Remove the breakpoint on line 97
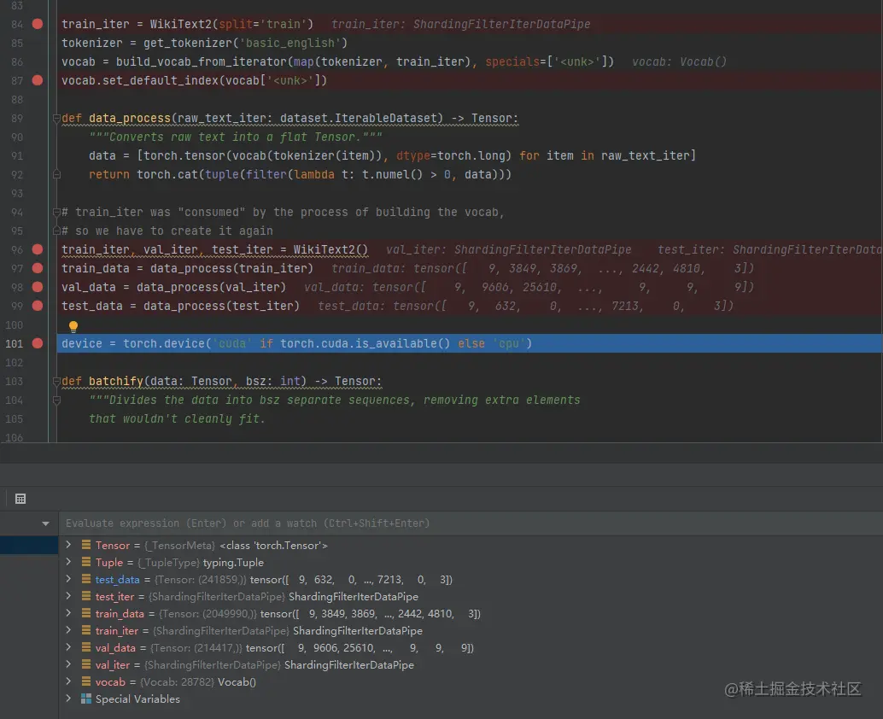The image size is (883, 719). [38, 268]
